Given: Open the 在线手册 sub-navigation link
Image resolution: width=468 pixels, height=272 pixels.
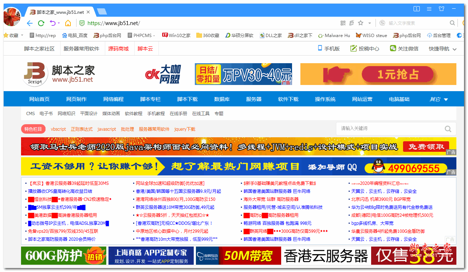Looking at the screenshot, I should click(178, 114).
